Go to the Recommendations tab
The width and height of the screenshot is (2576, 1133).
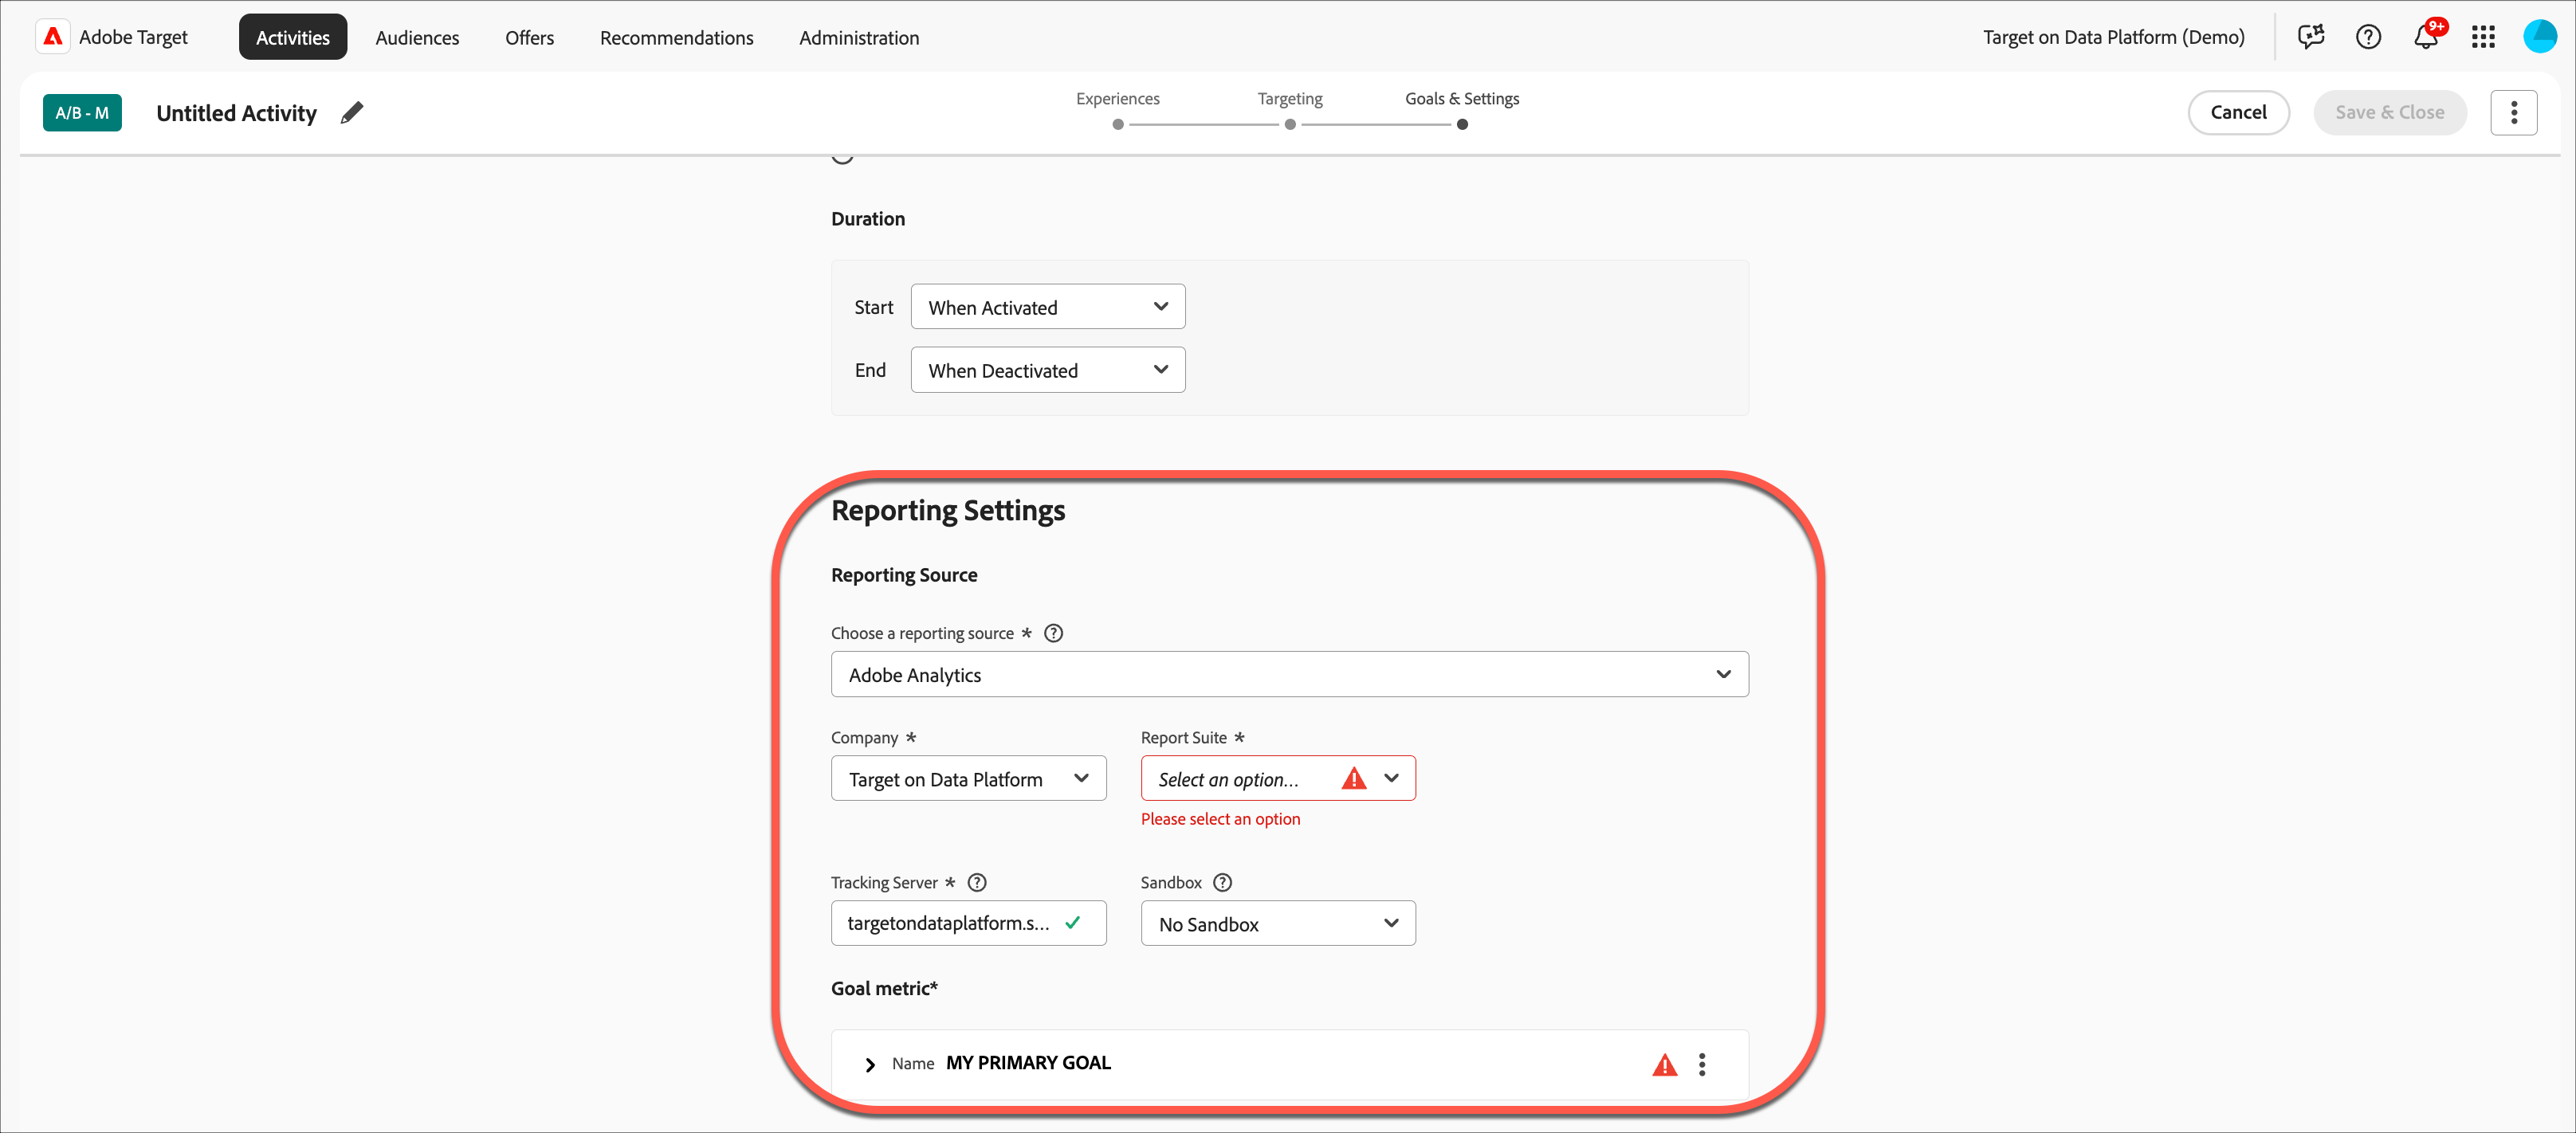point(676,37)
